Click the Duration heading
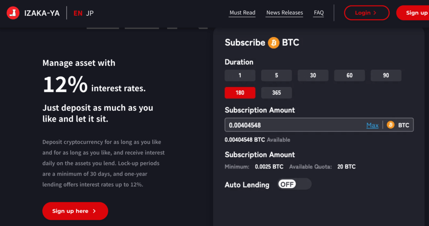This screenshot has width=429, height=226. [x=239, y=62]
